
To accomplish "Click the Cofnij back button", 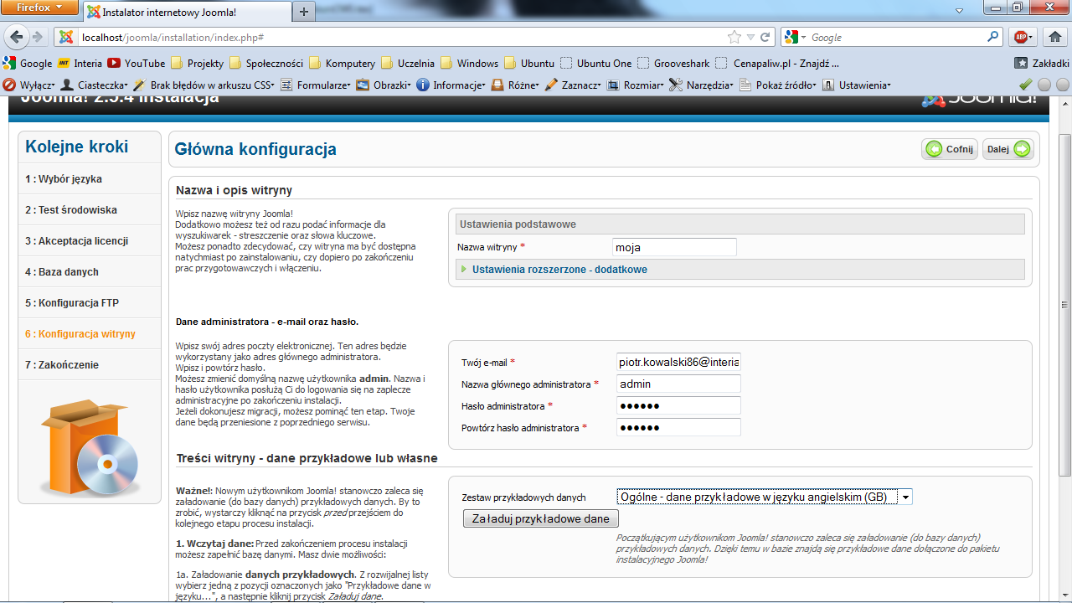I will tap(950, 149).
